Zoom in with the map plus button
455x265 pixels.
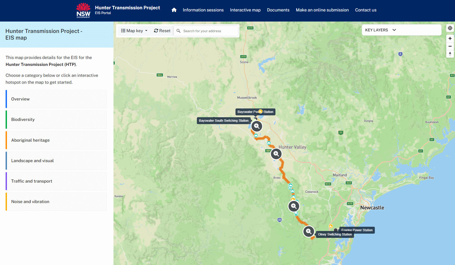coord(450,39)
